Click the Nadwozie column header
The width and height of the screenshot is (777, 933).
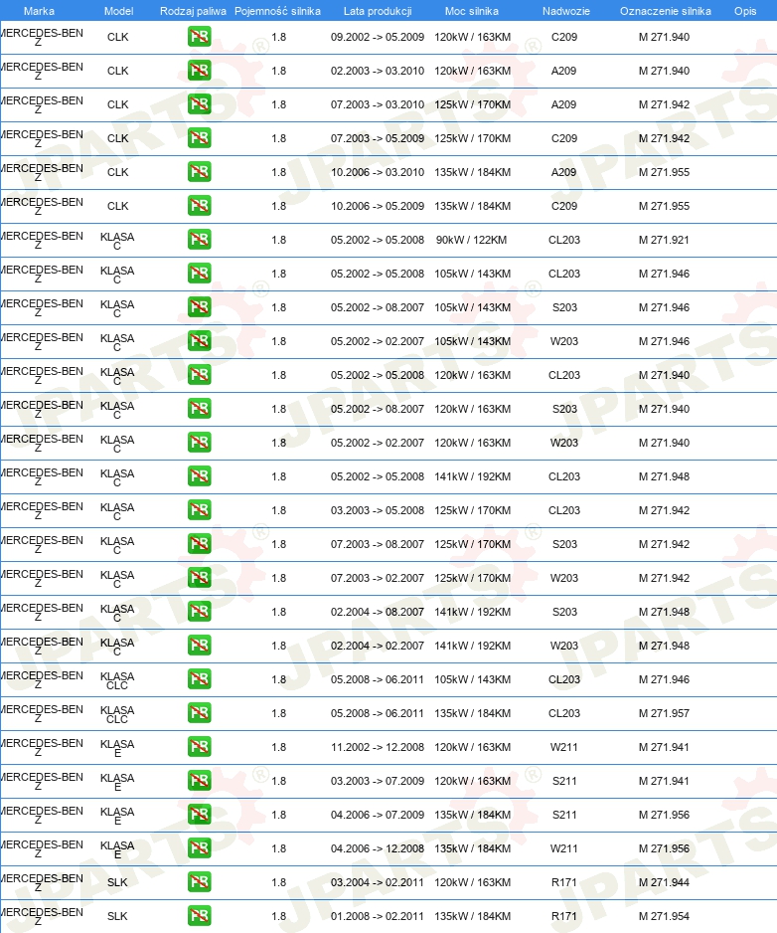click(x=566, y=11)
